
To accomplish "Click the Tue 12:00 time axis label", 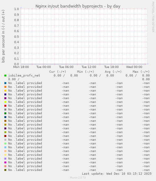I will click(x=89, y=67).
